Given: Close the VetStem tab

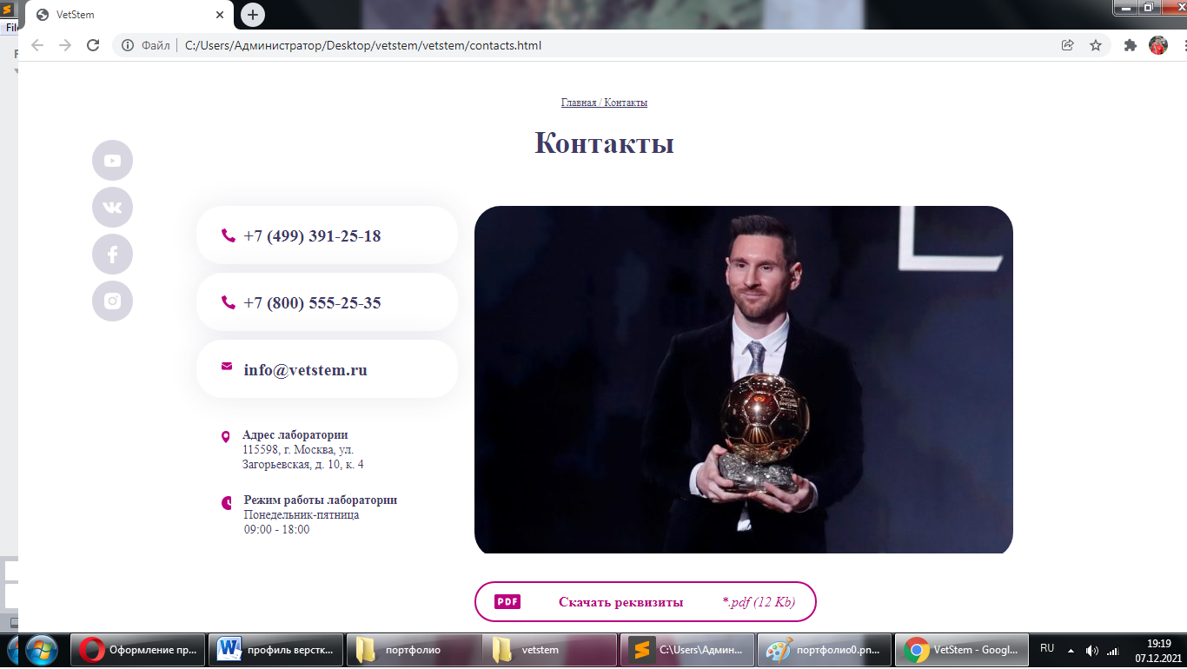Looking at the screenshot, I should click(x=220, y=15).
